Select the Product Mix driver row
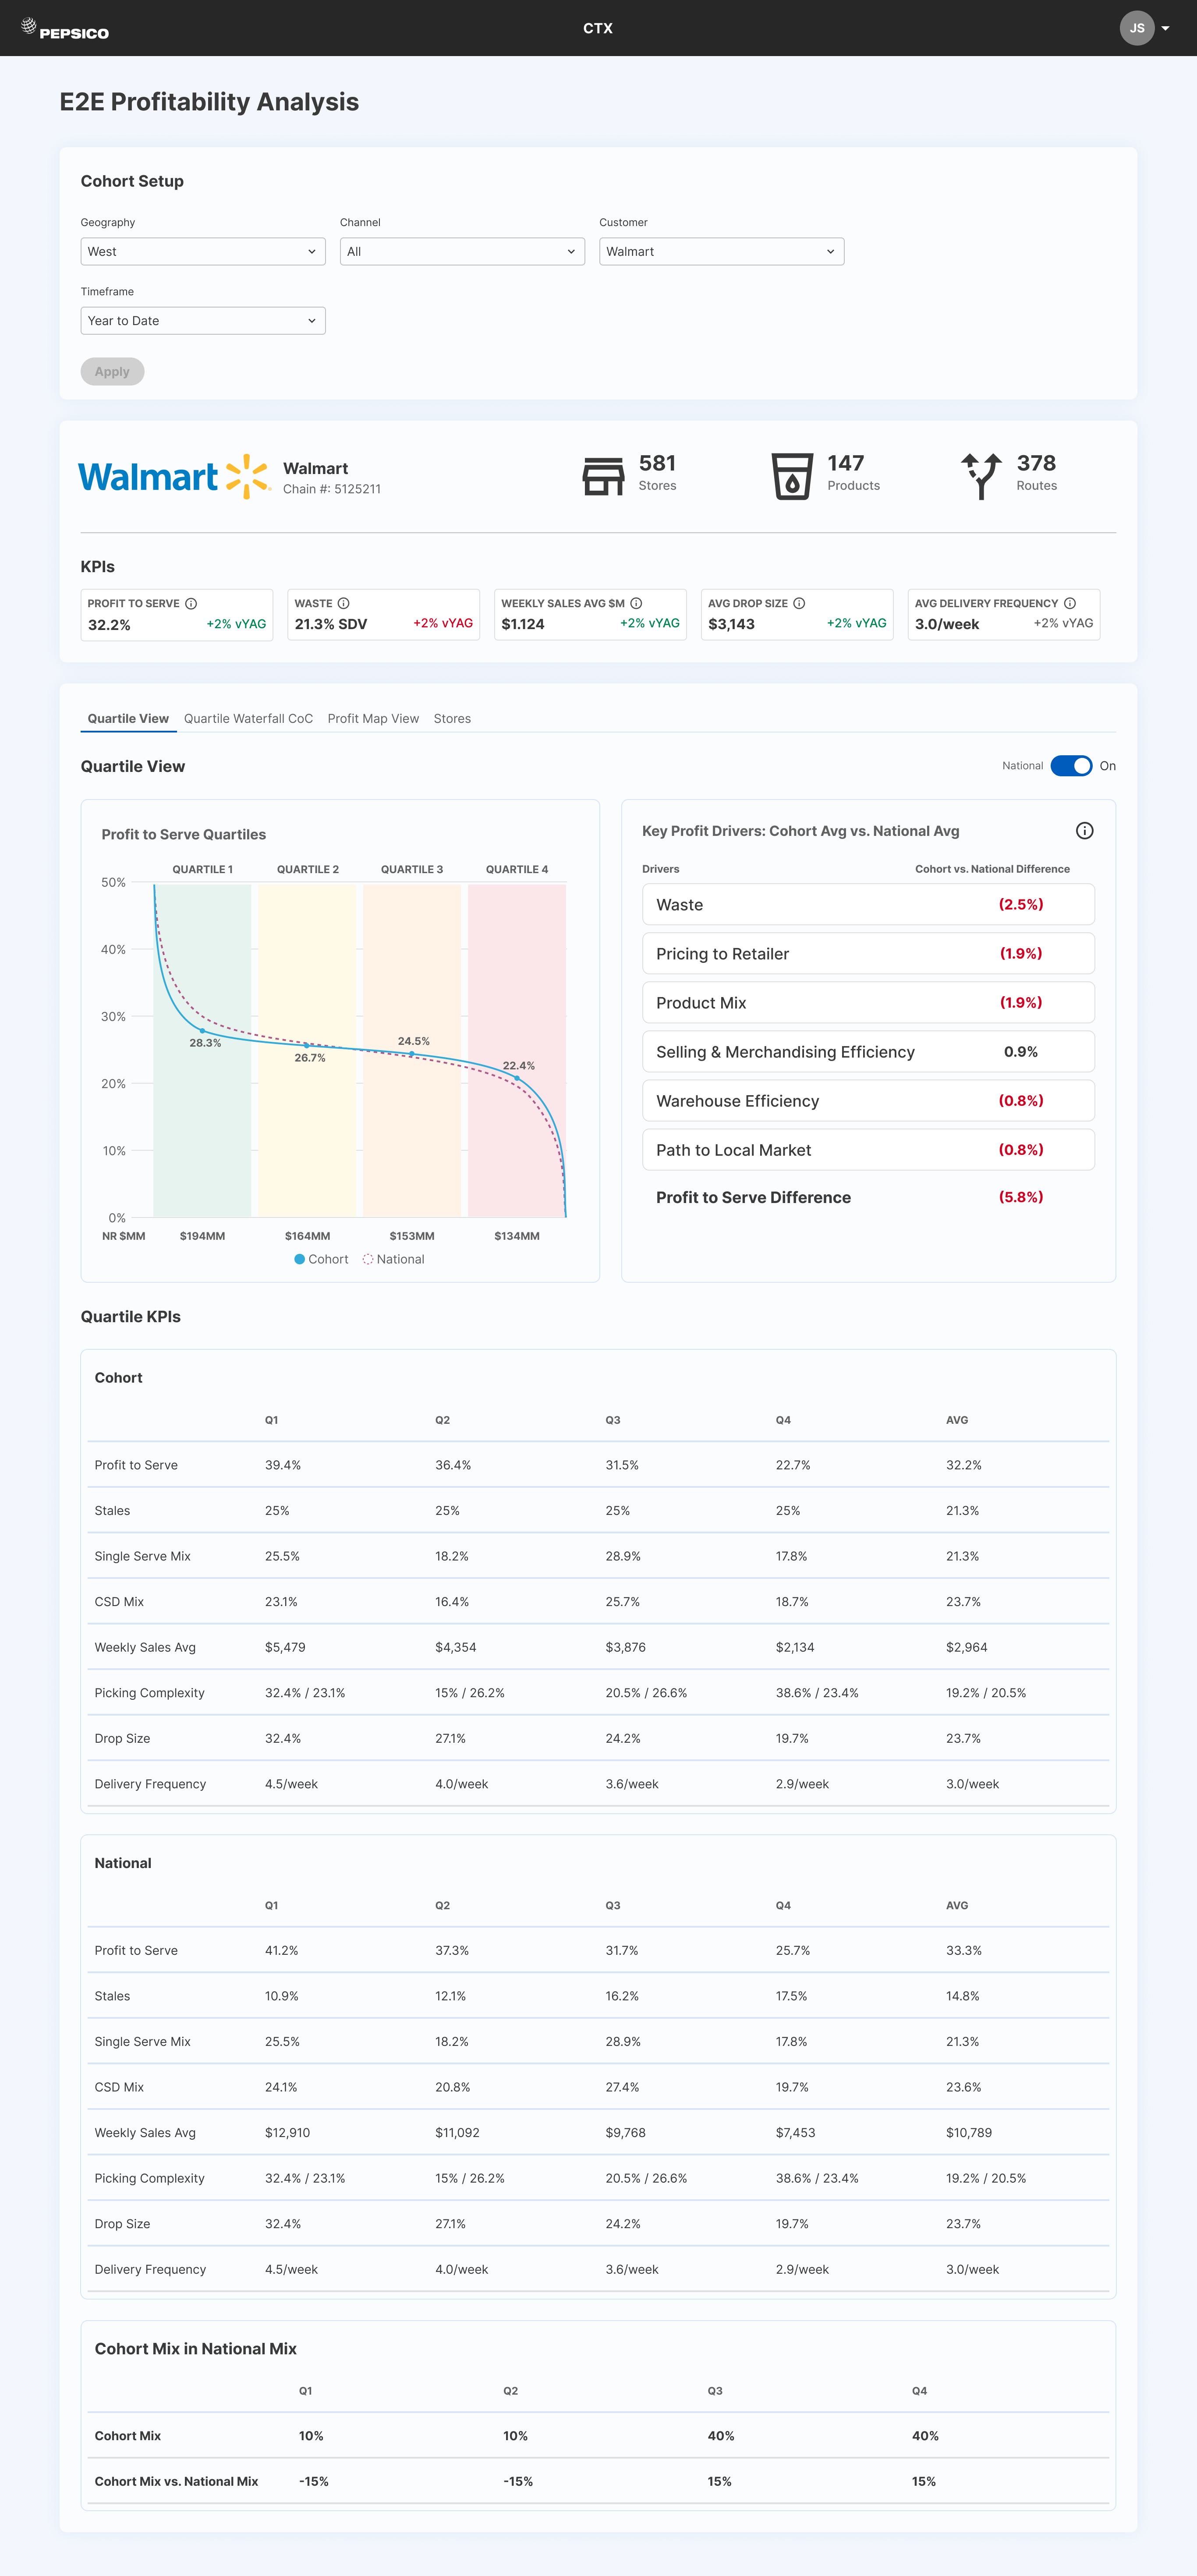1197x2576 pixels. pyautogui.click(x=868, y=1002)
